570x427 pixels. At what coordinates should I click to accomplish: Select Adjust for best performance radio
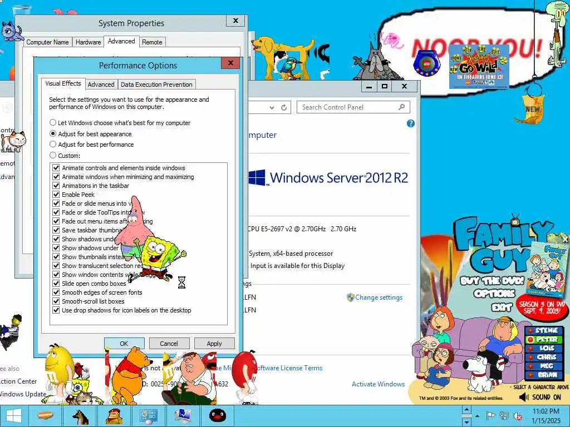click(53, 144)
